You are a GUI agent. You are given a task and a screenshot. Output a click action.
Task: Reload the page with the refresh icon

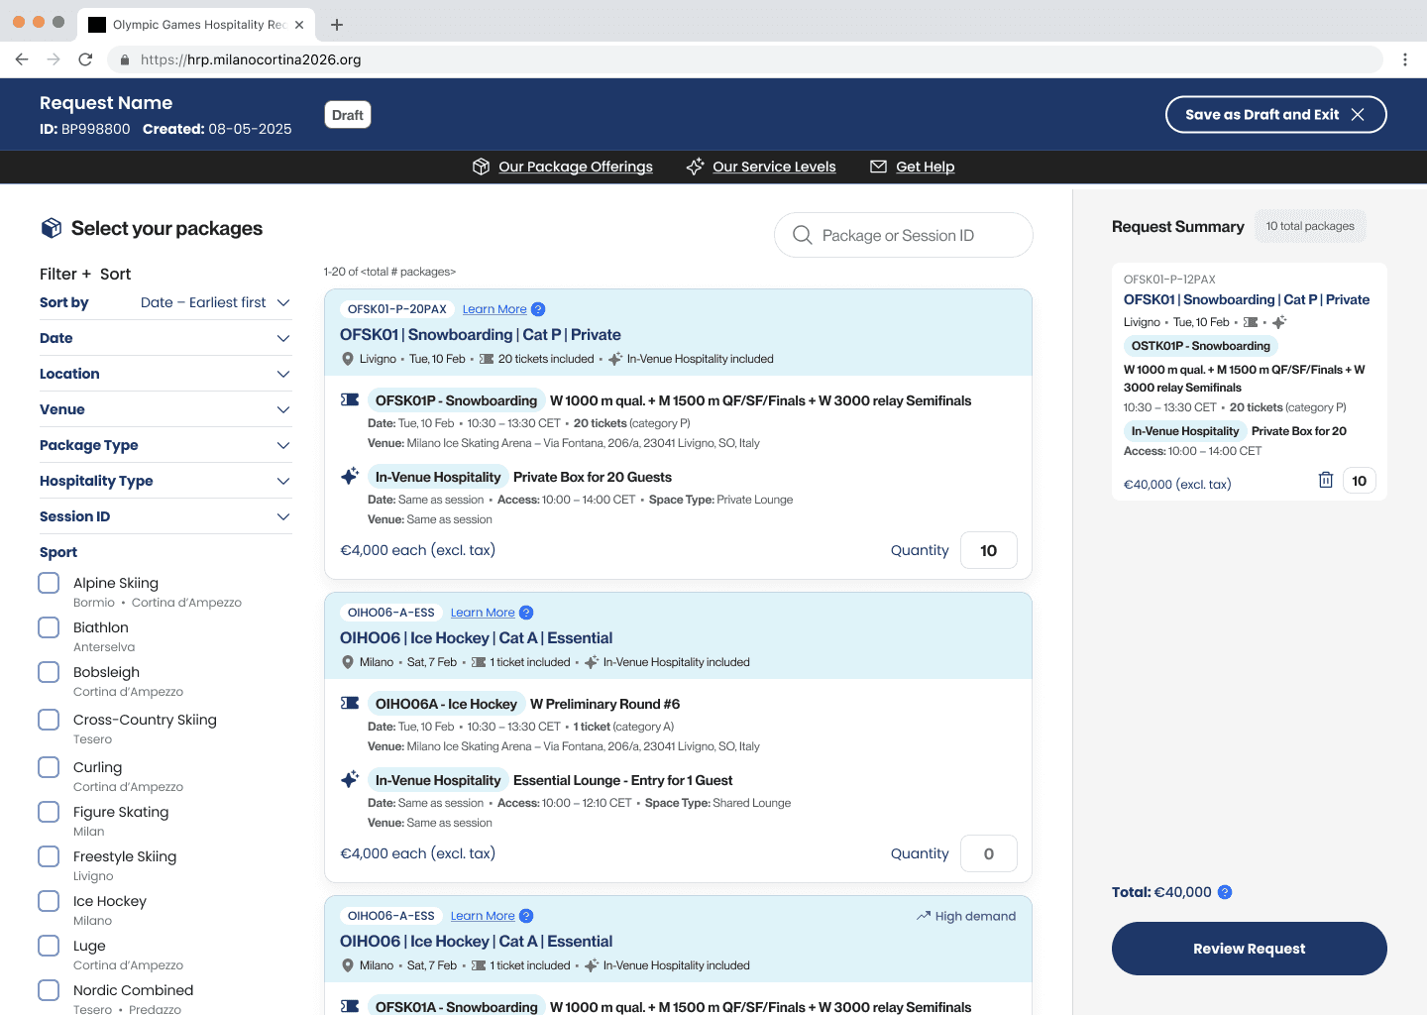coord(85,59)
